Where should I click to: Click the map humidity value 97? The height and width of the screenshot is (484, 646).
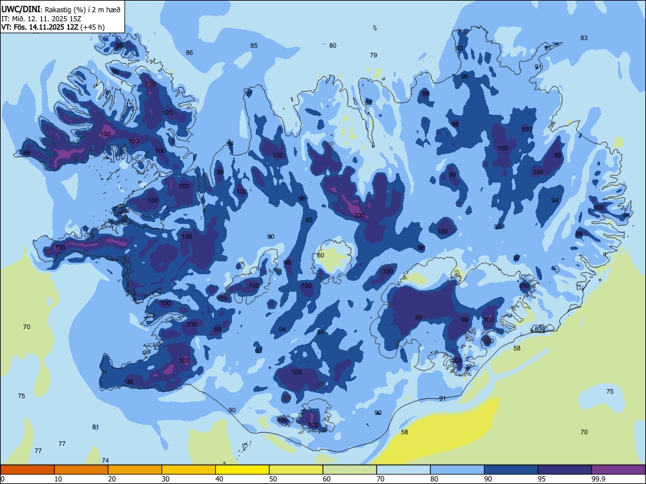tap(517, 258)
